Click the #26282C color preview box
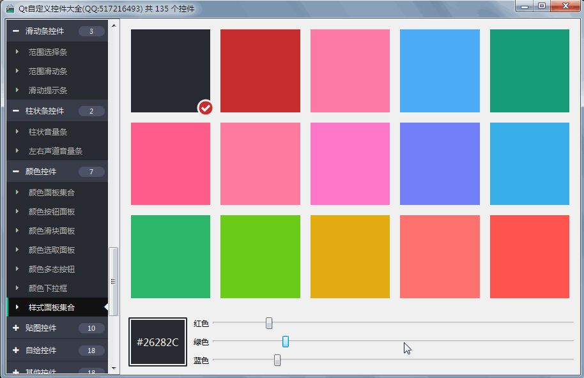 point(158,342)
